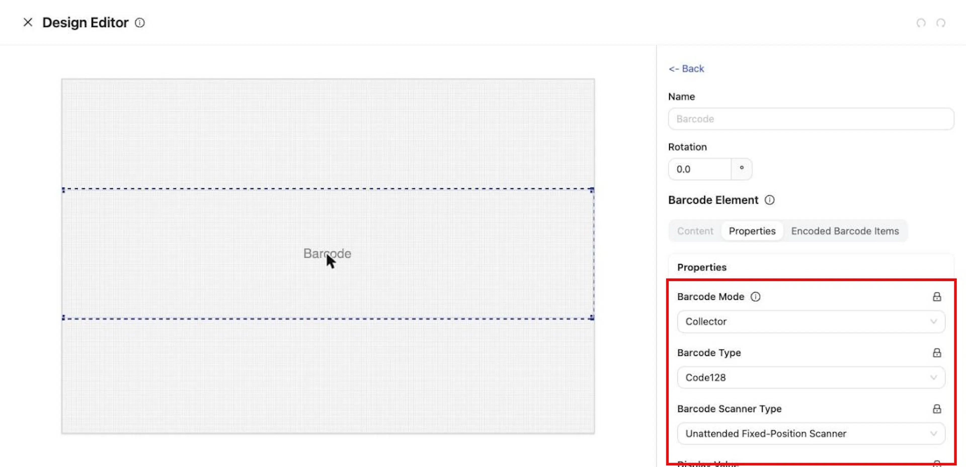Close the Design Editor with the X icon

[28, 22]
